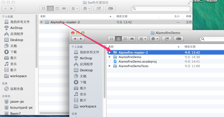Open 影片 in Swift开源项目 sidebar
The height and width of the screenshot is (117, 224).
click(x=11, y=70)
